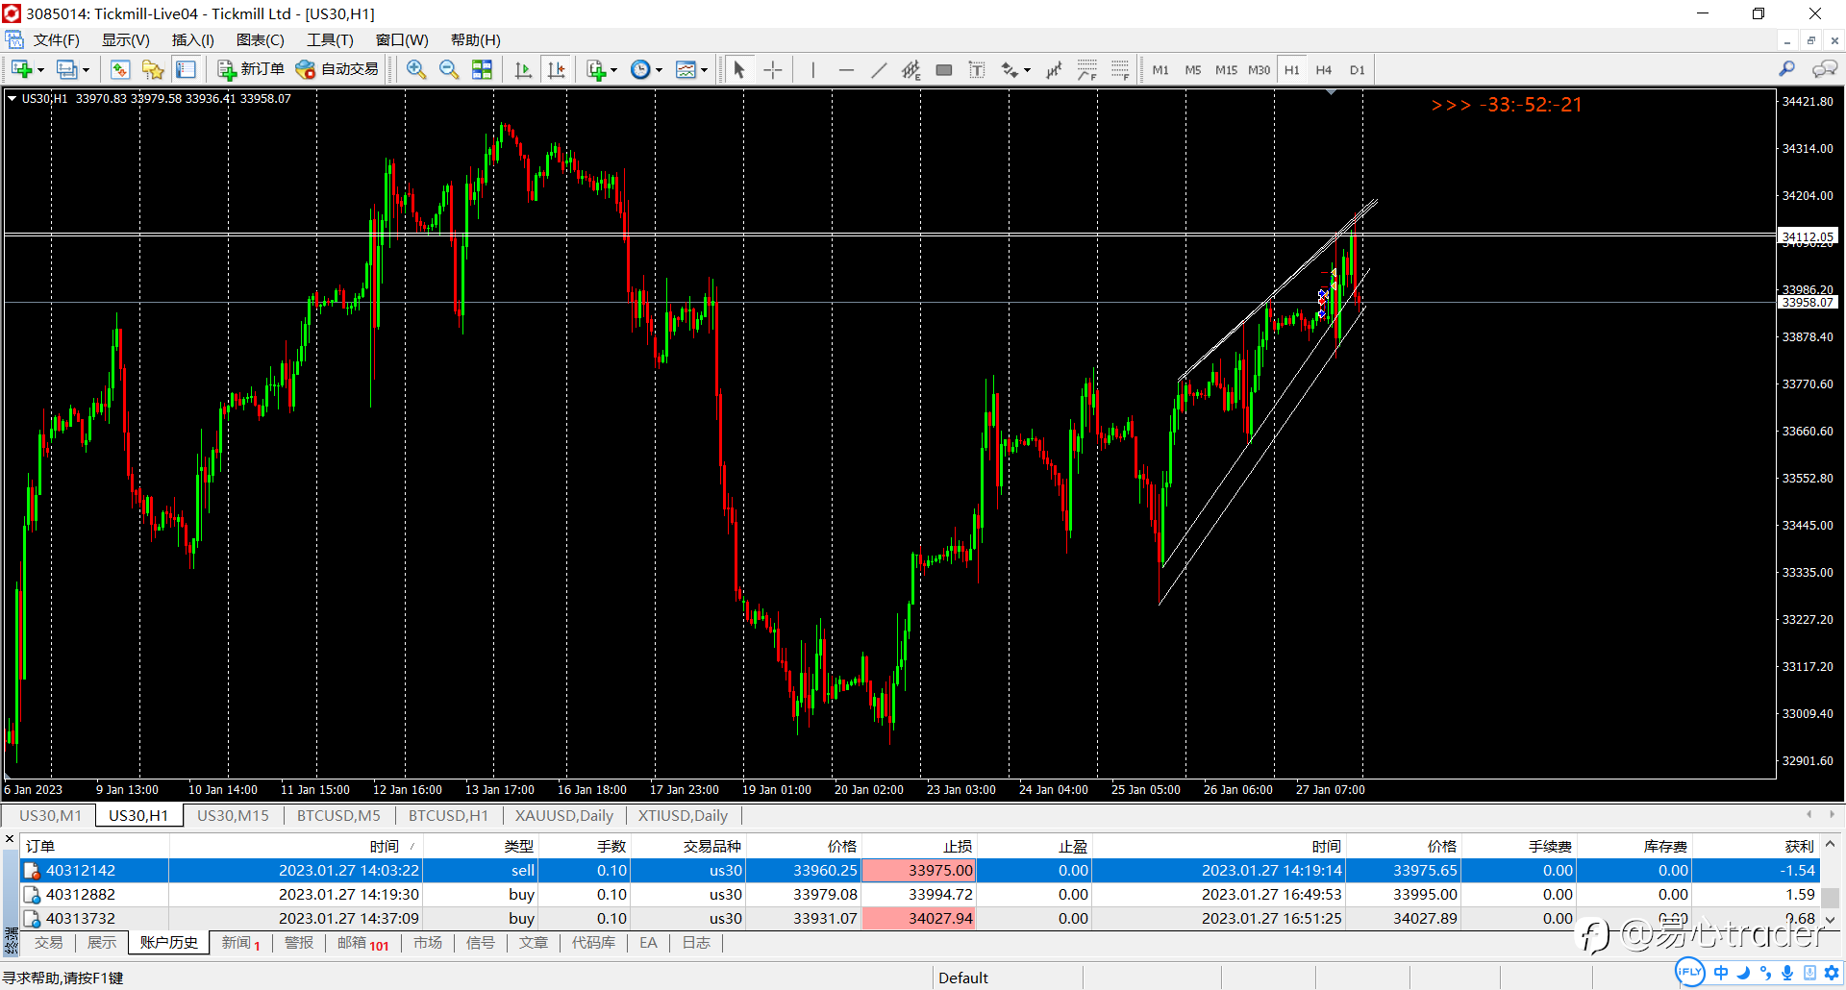Toggle the 自动交易 auto trading button
Screen dimensions: 1846x990
(x=337, y=69)
